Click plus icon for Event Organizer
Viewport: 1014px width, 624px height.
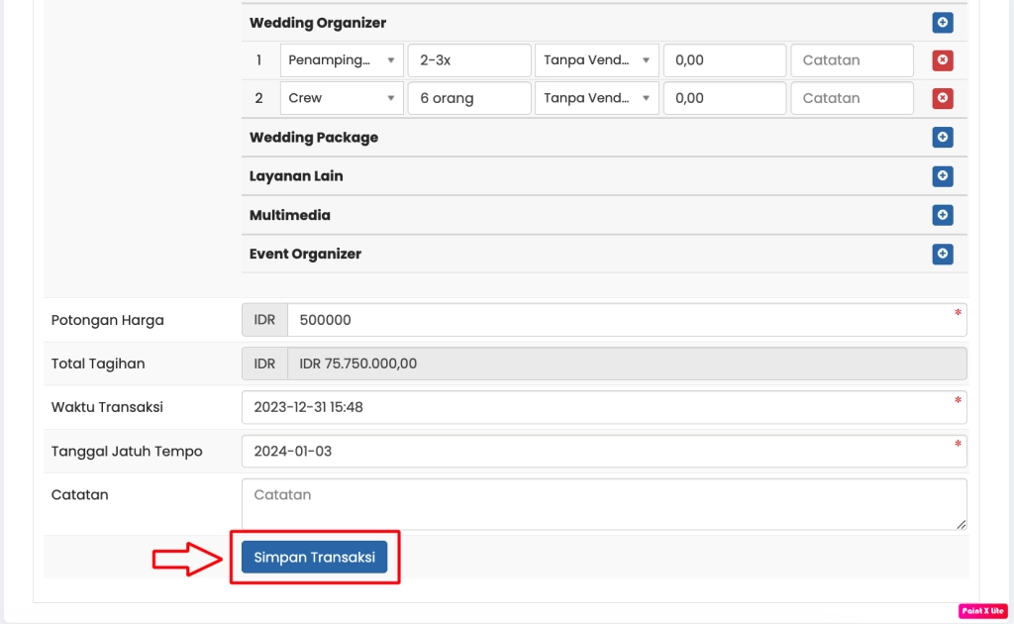click(942, 254)
